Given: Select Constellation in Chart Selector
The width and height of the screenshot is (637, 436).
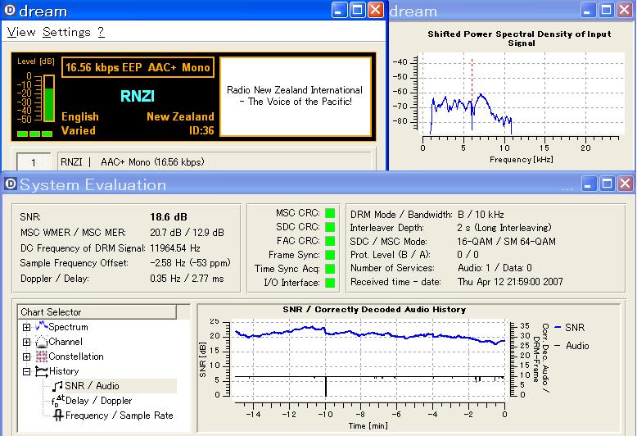Looking at the screenshot, I should pyautogui.click(x=76, y=357).
